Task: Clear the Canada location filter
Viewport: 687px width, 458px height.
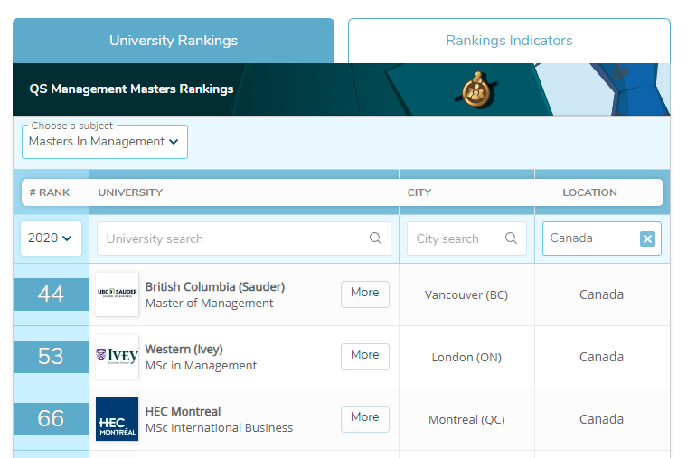Action: pos(647,238)
